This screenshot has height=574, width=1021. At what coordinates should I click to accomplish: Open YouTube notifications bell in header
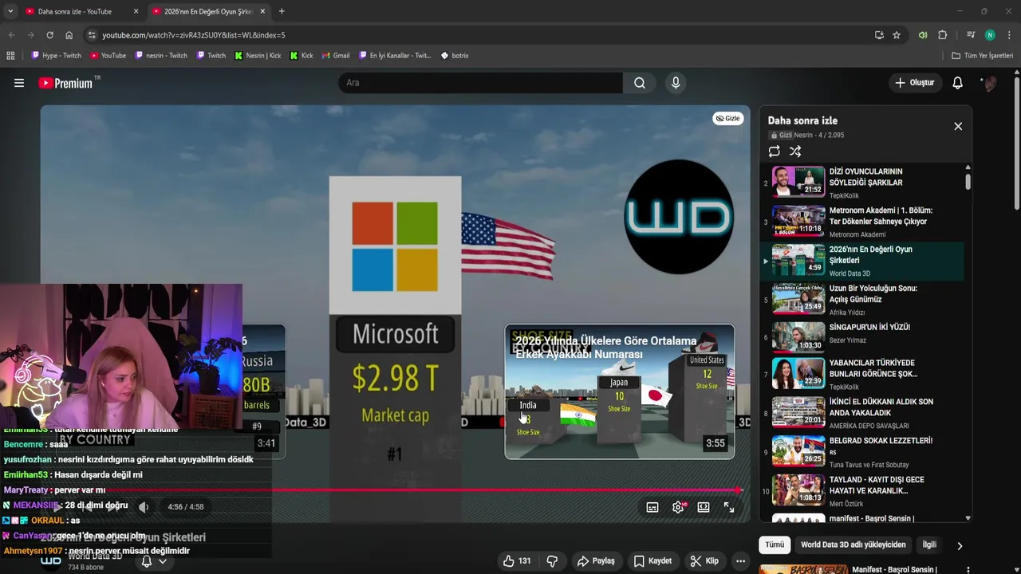pyautogui.click(x=958, y=83)
